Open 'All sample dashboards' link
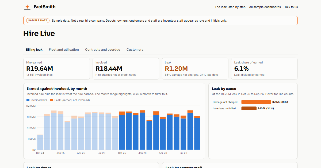 [x=265, y=7]
